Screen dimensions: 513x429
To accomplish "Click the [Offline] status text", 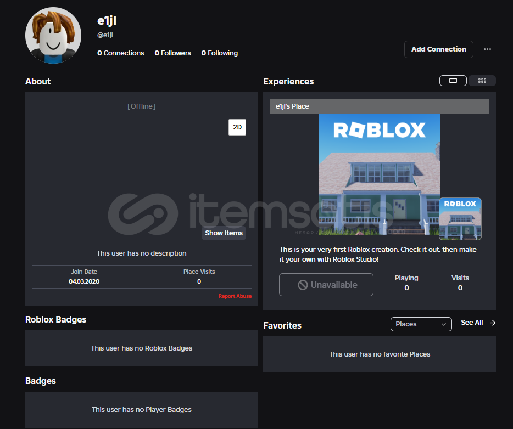I will tap(142, 106).
